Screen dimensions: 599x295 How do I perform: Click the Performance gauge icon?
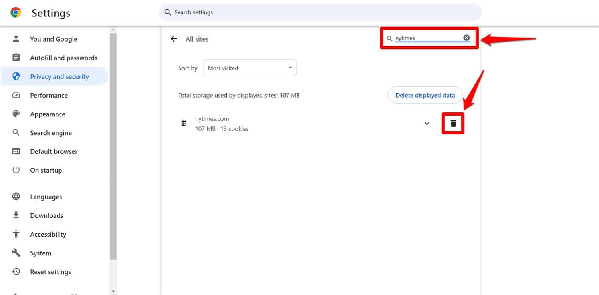pyautogui.click(x=16, y=95)
